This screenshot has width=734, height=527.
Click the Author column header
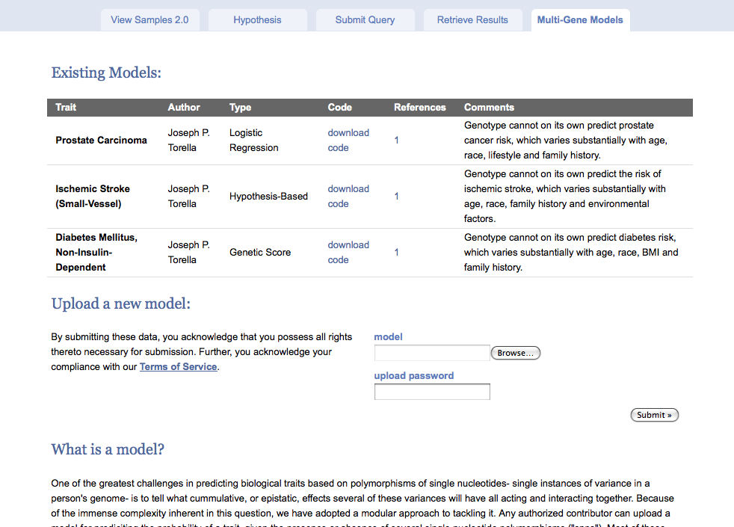coord(184,108)
